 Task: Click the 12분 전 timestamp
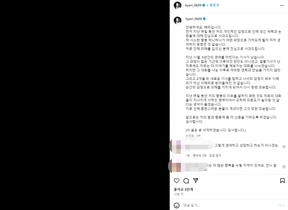pos(179,194)
